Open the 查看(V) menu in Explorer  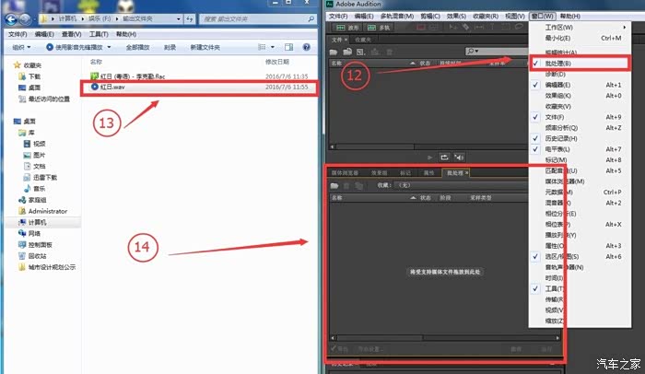point(71,34)
